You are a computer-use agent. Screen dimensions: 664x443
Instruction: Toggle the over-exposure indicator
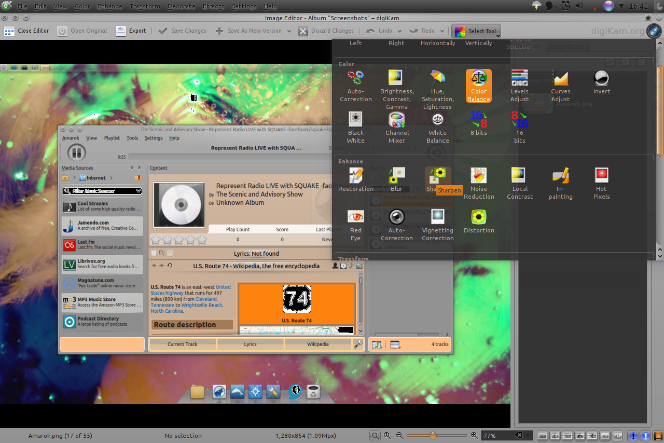pos(645,436)
